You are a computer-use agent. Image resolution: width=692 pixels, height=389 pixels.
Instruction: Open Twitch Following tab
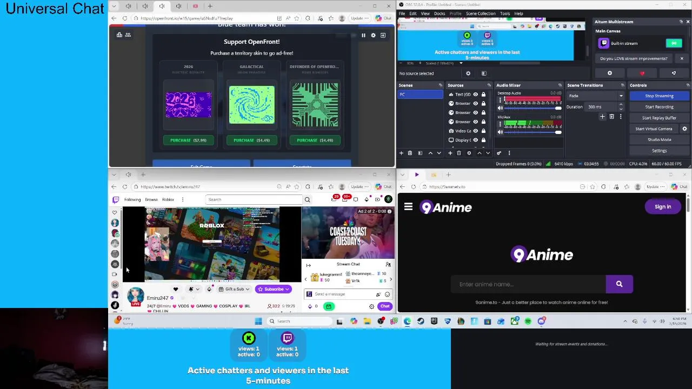tap(132, 200)
